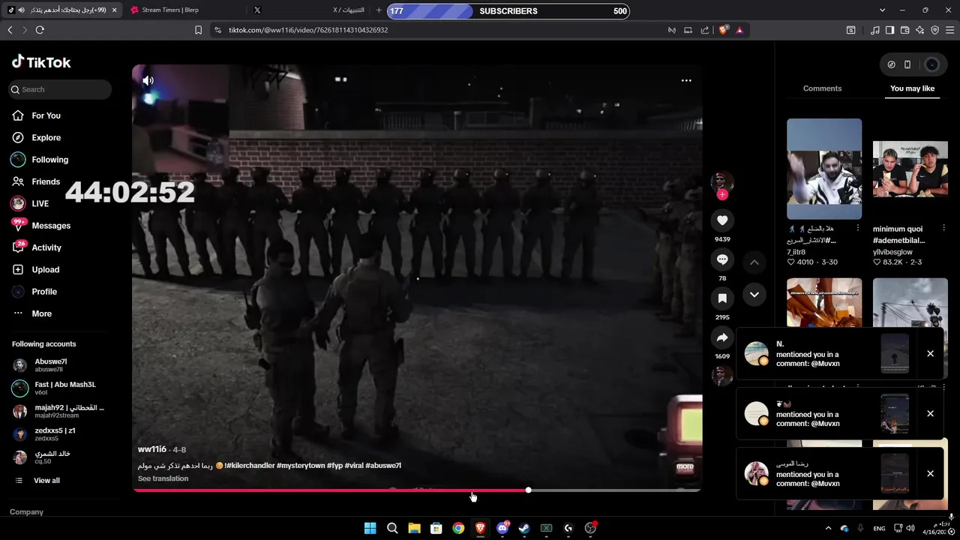960x540 pixels.
Task: Go to previous video with up arrow
Action: (x=754, y=262)
